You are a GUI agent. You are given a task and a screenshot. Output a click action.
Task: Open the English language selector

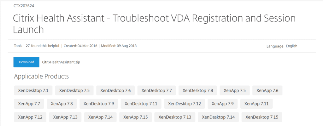(x=291, y=46)
